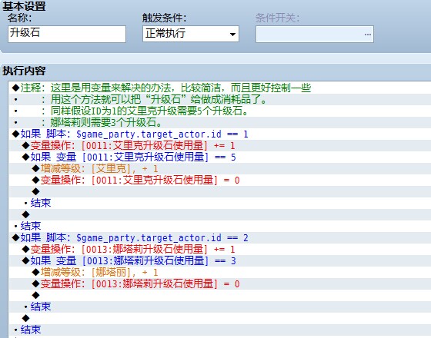Select comment line about 消耗品
Screen dimensions: 431x338
click(x=220, y=99)
